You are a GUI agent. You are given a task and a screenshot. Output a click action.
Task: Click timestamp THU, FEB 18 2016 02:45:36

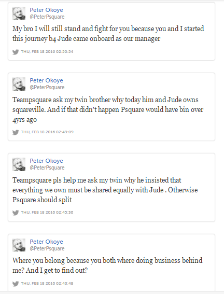coord(47,213)
